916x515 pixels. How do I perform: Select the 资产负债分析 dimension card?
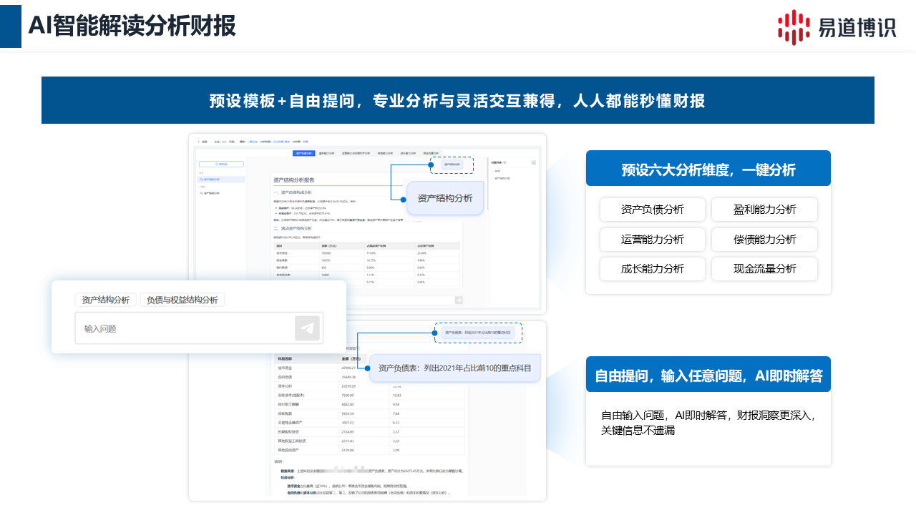(653, 210)
